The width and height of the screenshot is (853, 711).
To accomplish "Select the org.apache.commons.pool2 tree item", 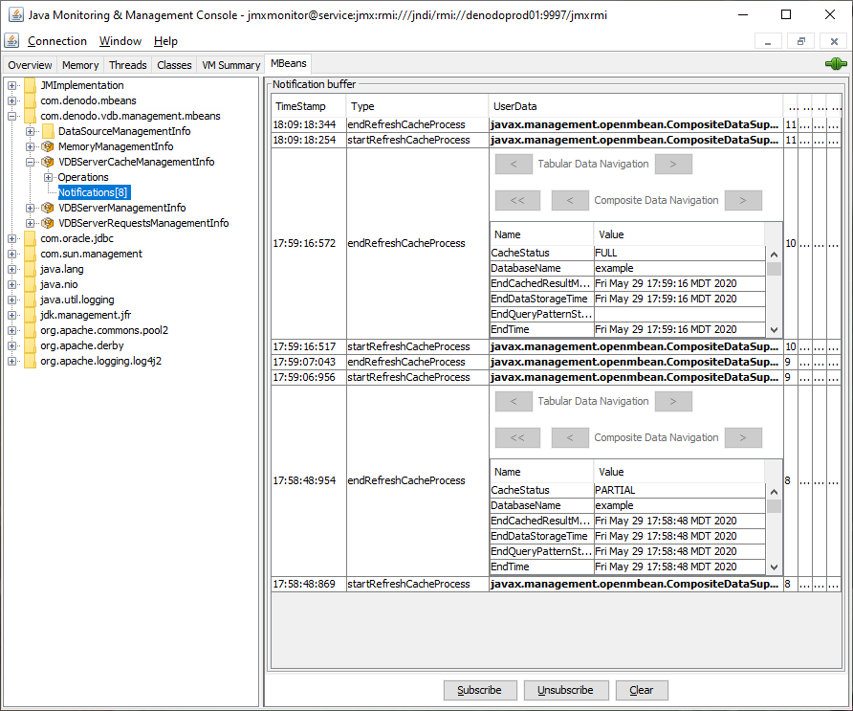I will (104, 330).
